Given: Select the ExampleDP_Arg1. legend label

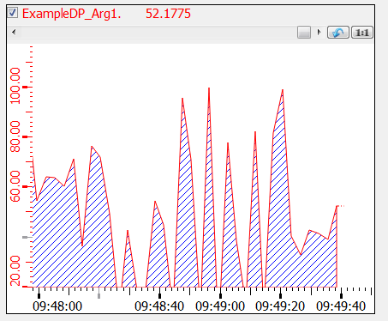Looking at the screenshot, I should tap(71, 14).
